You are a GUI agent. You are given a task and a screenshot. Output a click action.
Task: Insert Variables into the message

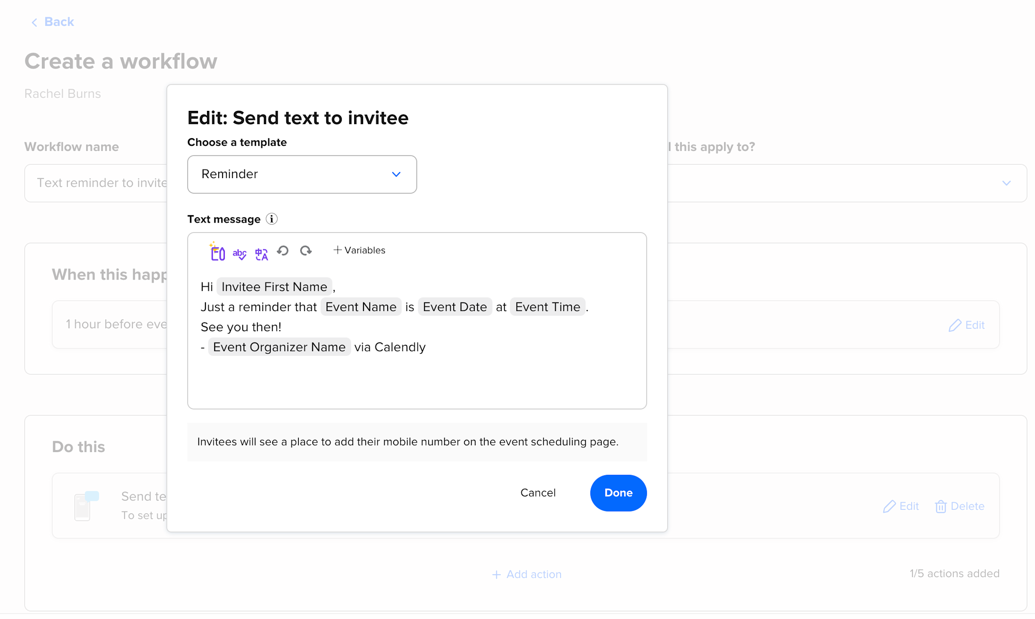359,250
